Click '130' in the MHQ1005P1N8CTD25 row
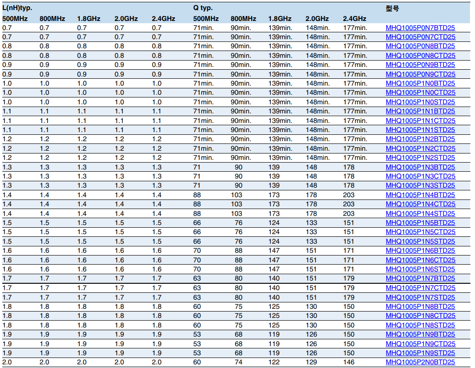The width and height of the screenshot is (475, 368). coord(312,316)
